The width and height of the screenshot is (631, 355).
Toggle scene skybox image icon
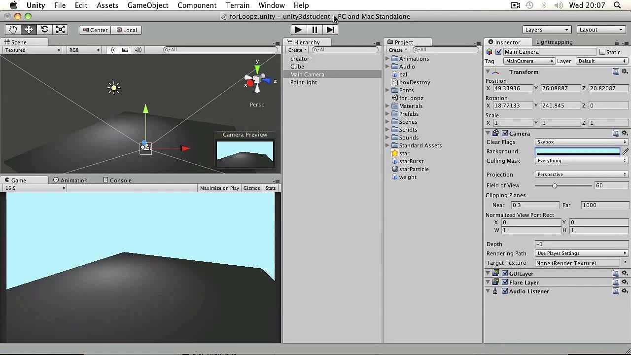(x=125, y=50)
